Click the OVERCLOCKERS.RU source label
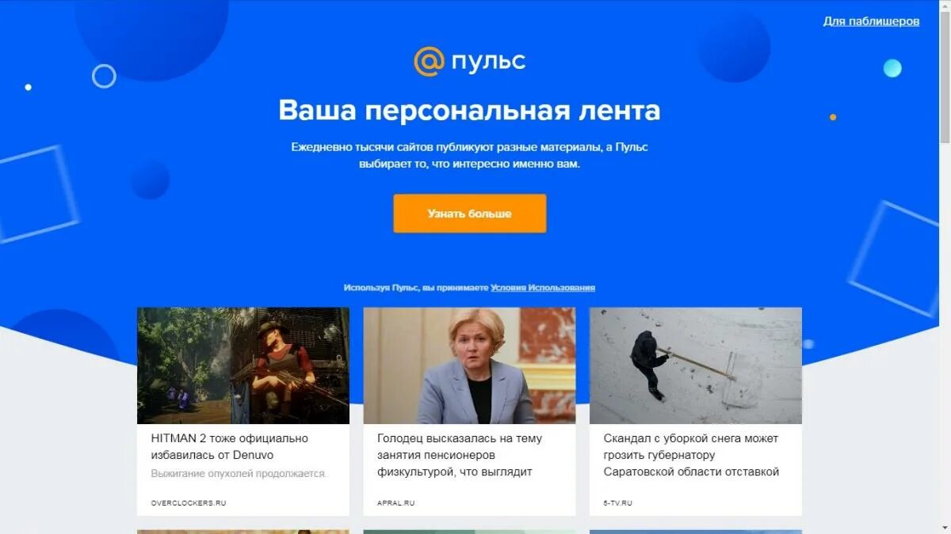Viewport: 951px width, 534px height. [x=189, y=503]
